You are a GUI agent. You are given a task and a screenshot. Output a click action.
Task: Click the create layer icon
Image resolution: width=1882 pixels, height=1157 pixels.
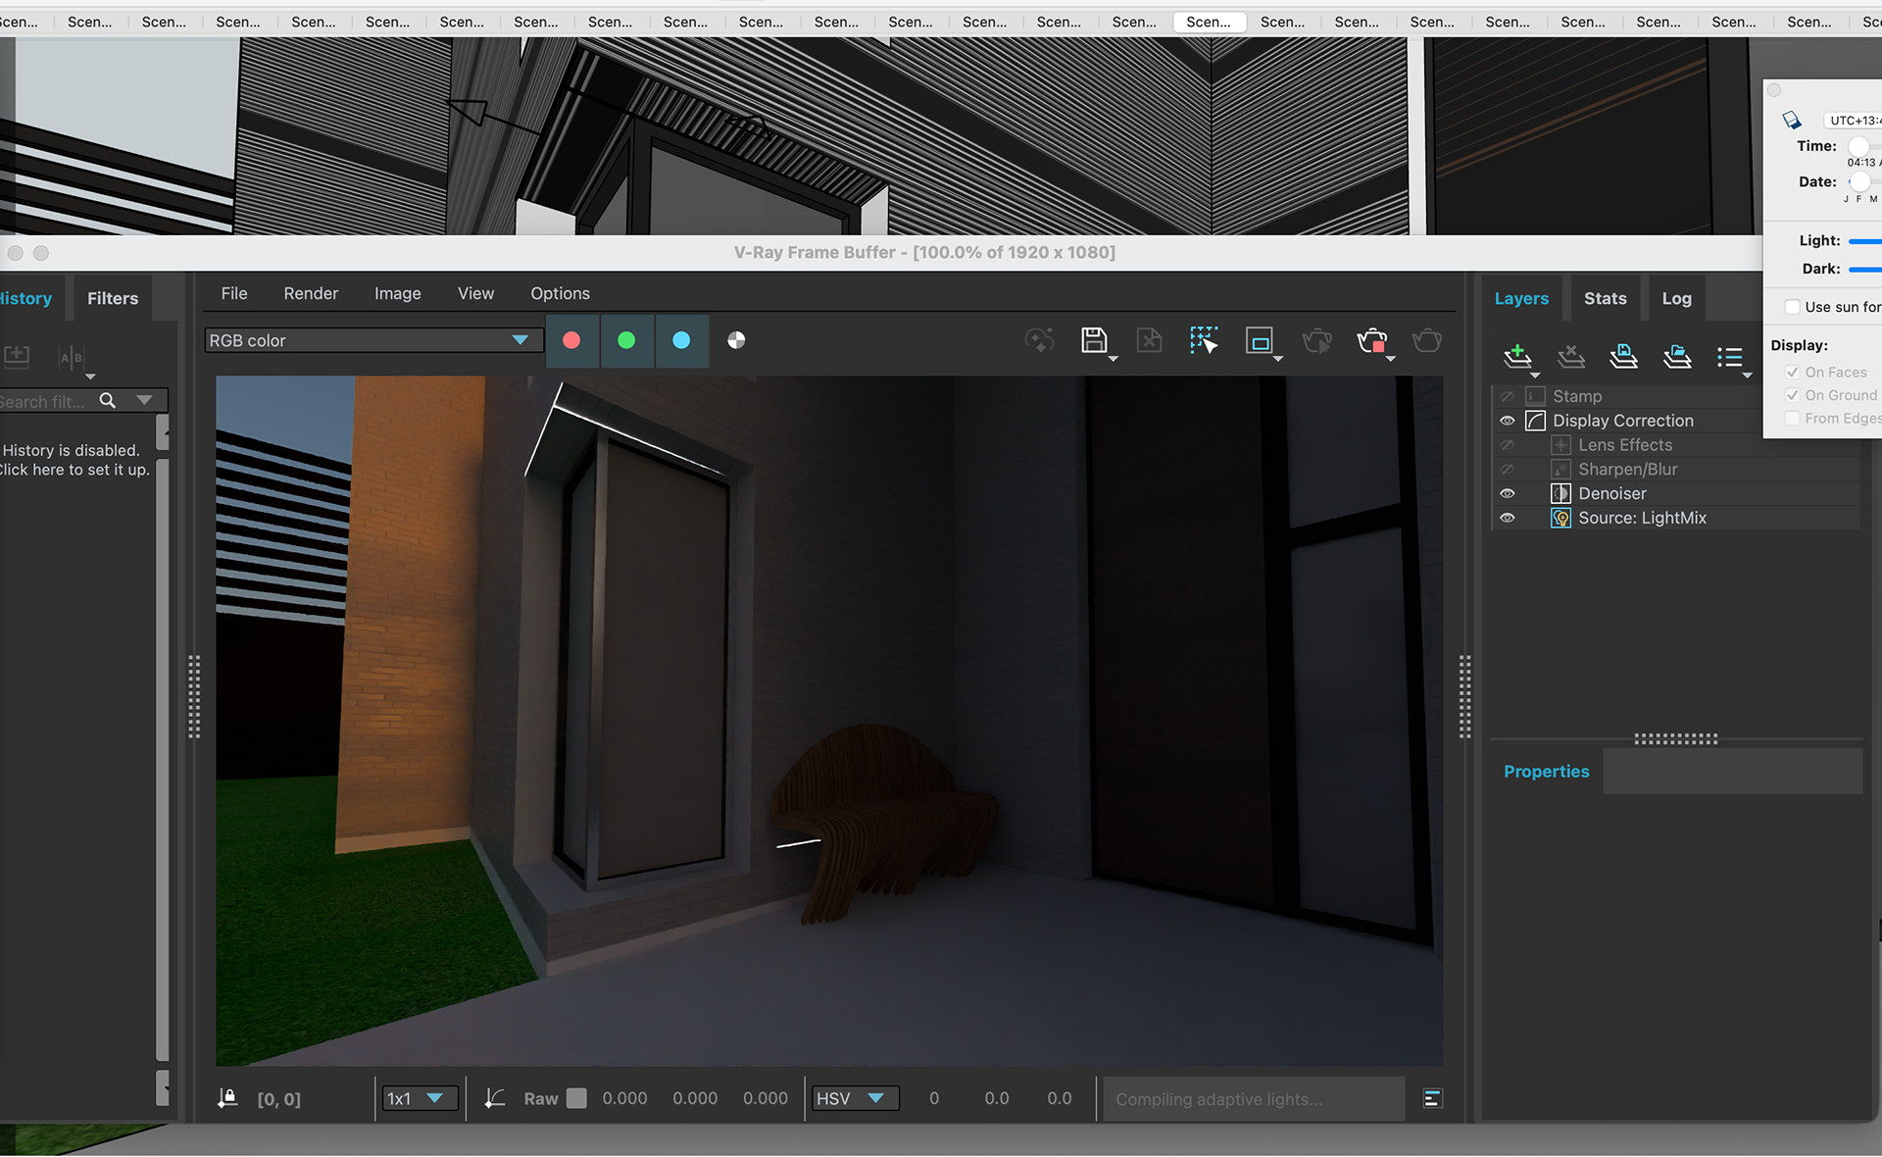1516,356
